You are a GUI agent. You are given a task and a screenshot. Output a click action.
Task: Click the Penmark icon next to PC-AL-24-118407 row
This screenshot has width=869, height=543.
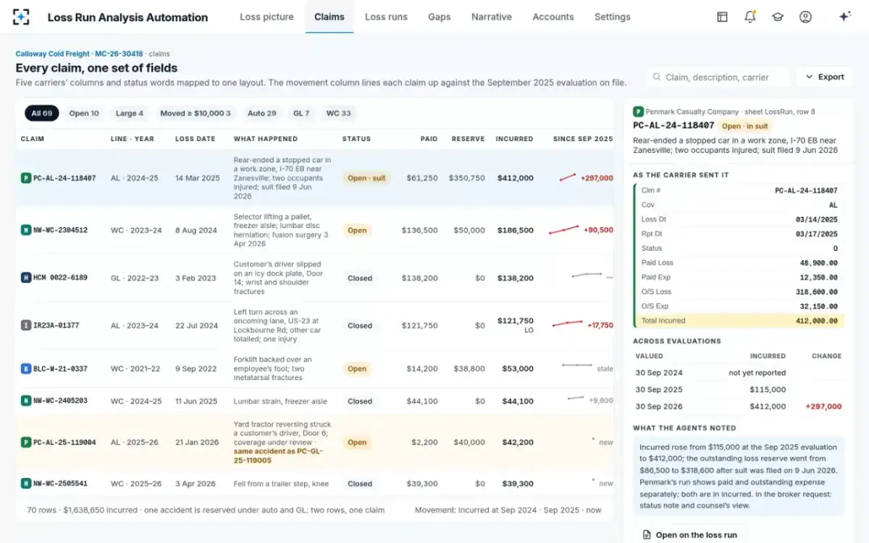point(26,178)
